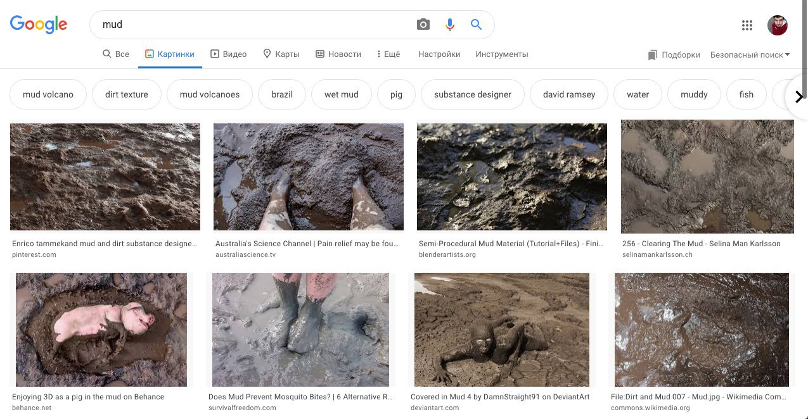Click the survivalfreedom.com source link
The image size is (808, 419).
click(242, 408)
